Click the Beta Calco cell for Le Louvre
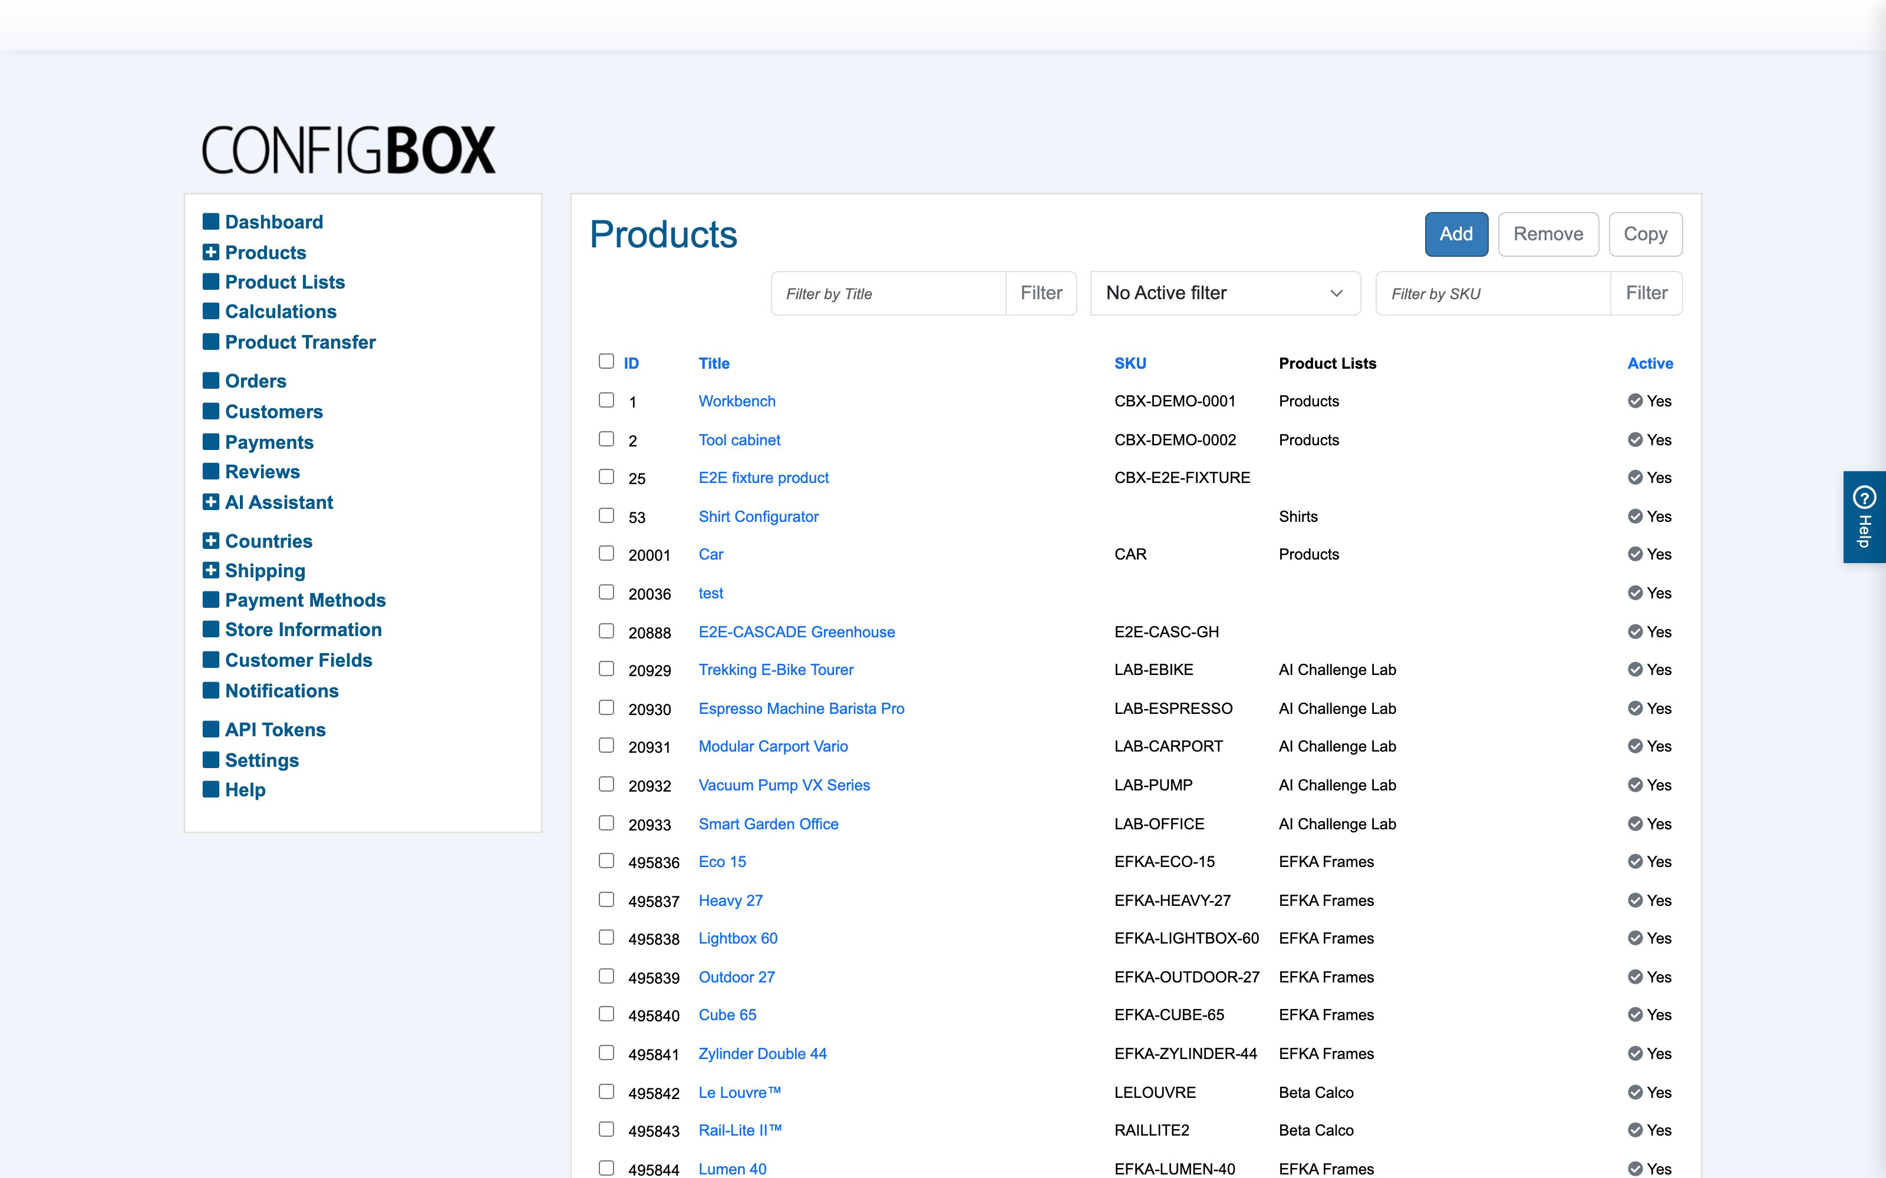The width and height of the screenshot is (1886, 1178). pyautogui.click(x=1315, y=1092)
